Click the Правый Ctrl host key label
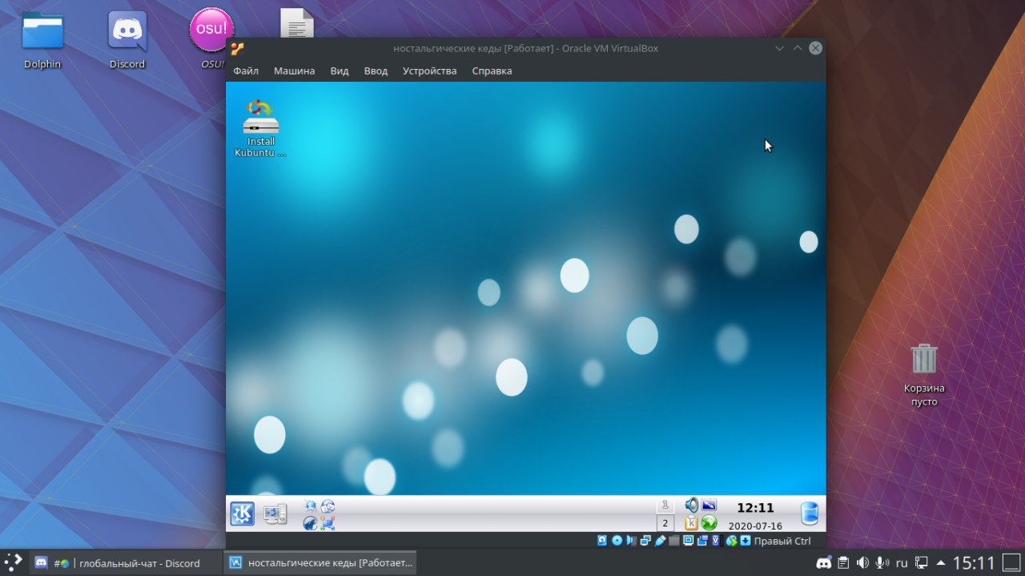 (782, 541)
